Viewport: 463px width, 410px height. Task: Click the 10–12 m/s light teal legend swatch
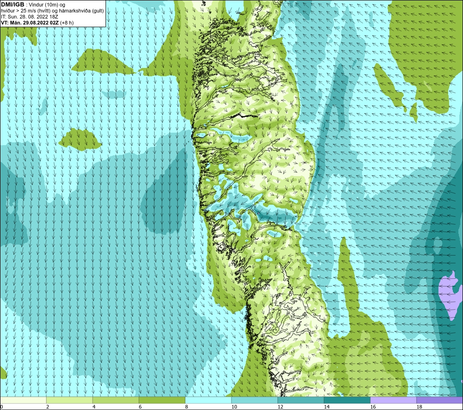click(x=255, y=400)
